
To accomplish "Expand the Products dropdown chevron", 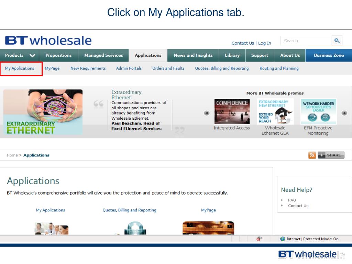I will (x=32, y=55).
